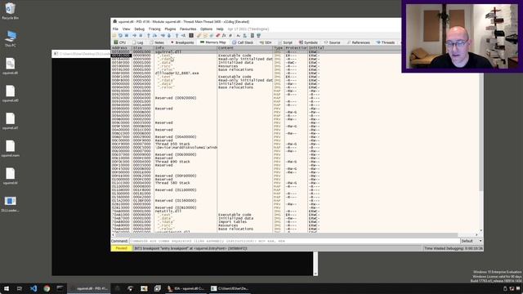Click the Run to User Code icon
The image size is (523, 294).
pos(183,35)
